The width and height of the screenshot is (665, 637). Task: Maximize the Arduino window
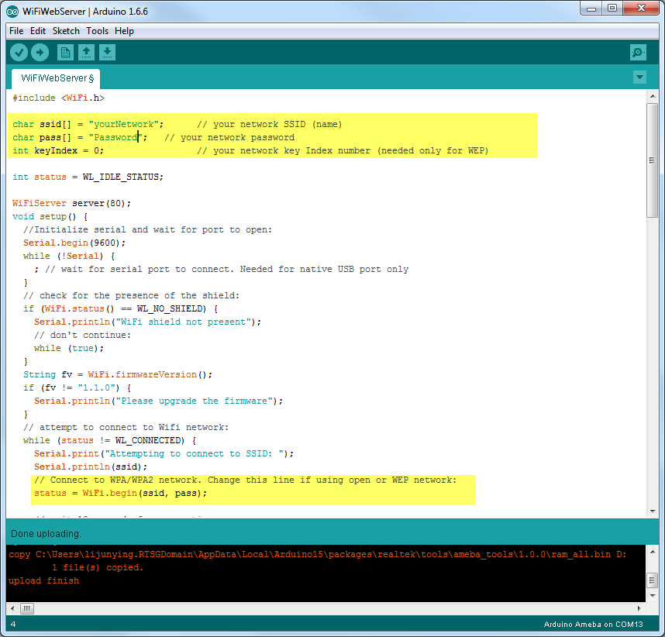point(612,9)
